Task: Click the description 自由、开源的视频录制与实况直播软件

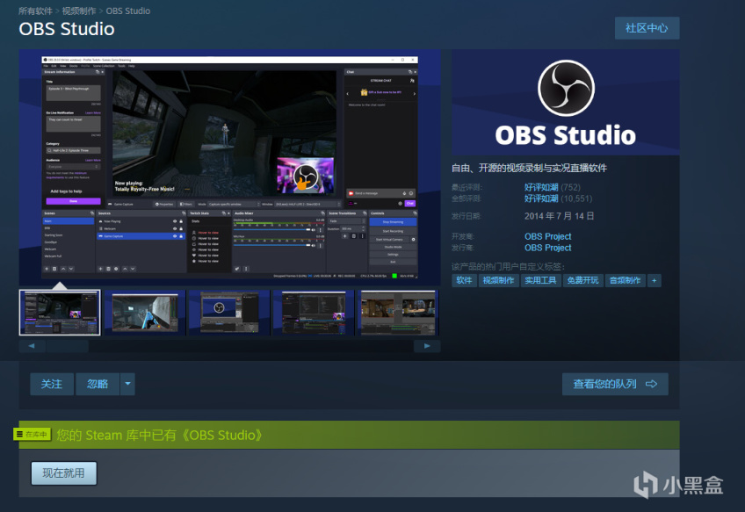Action: coord(529,168)
